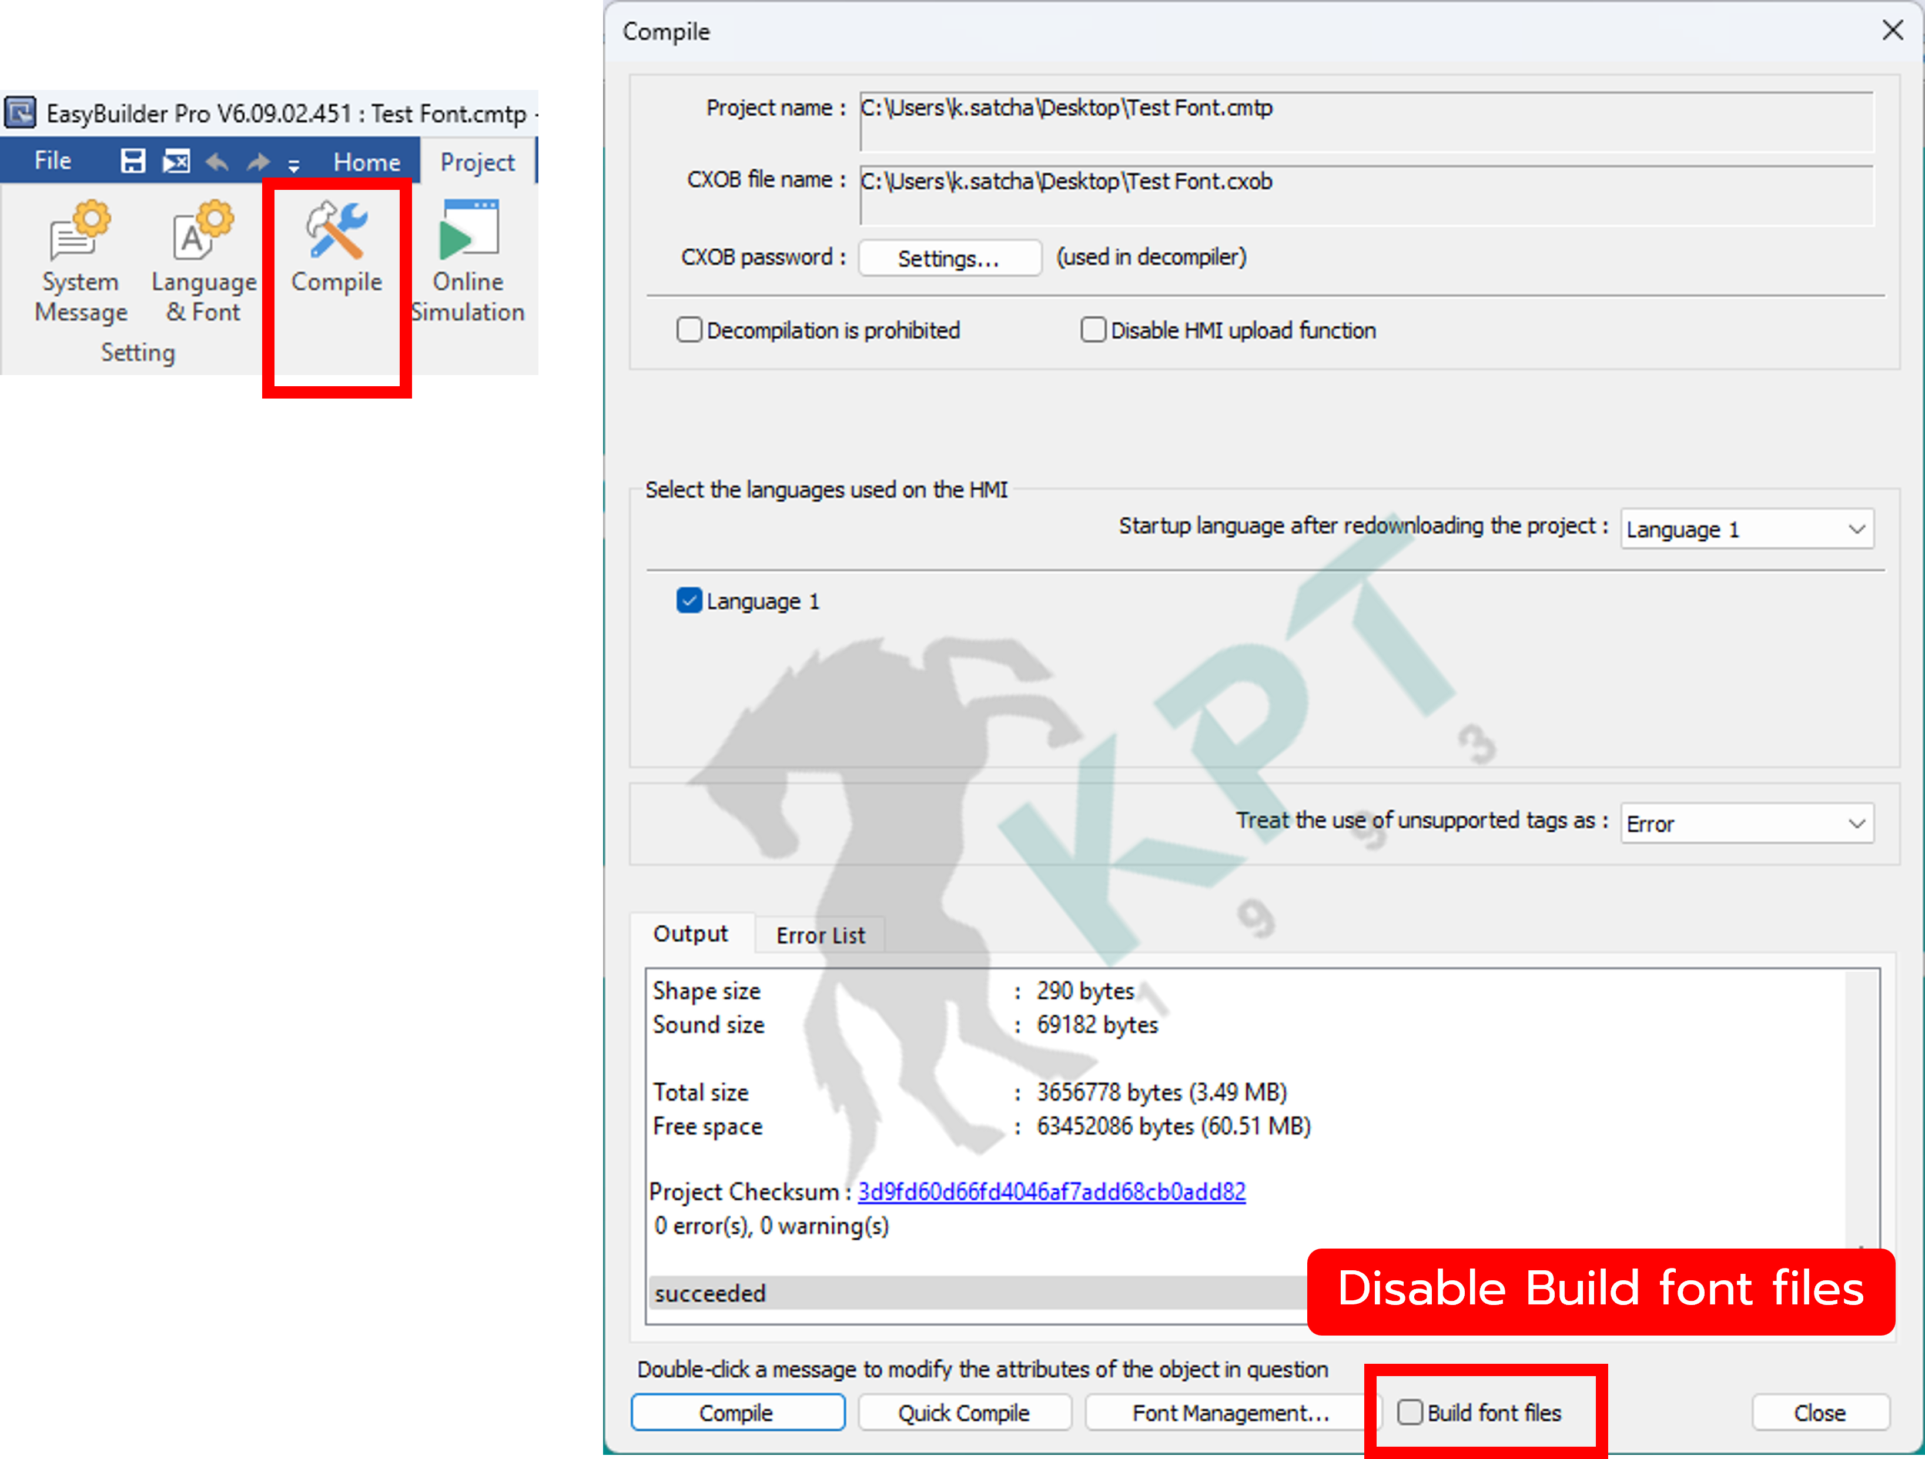Uncheck the Language 1 checkbox
This screenshot has width=1925, height=1459.
[x=689, y=601]
